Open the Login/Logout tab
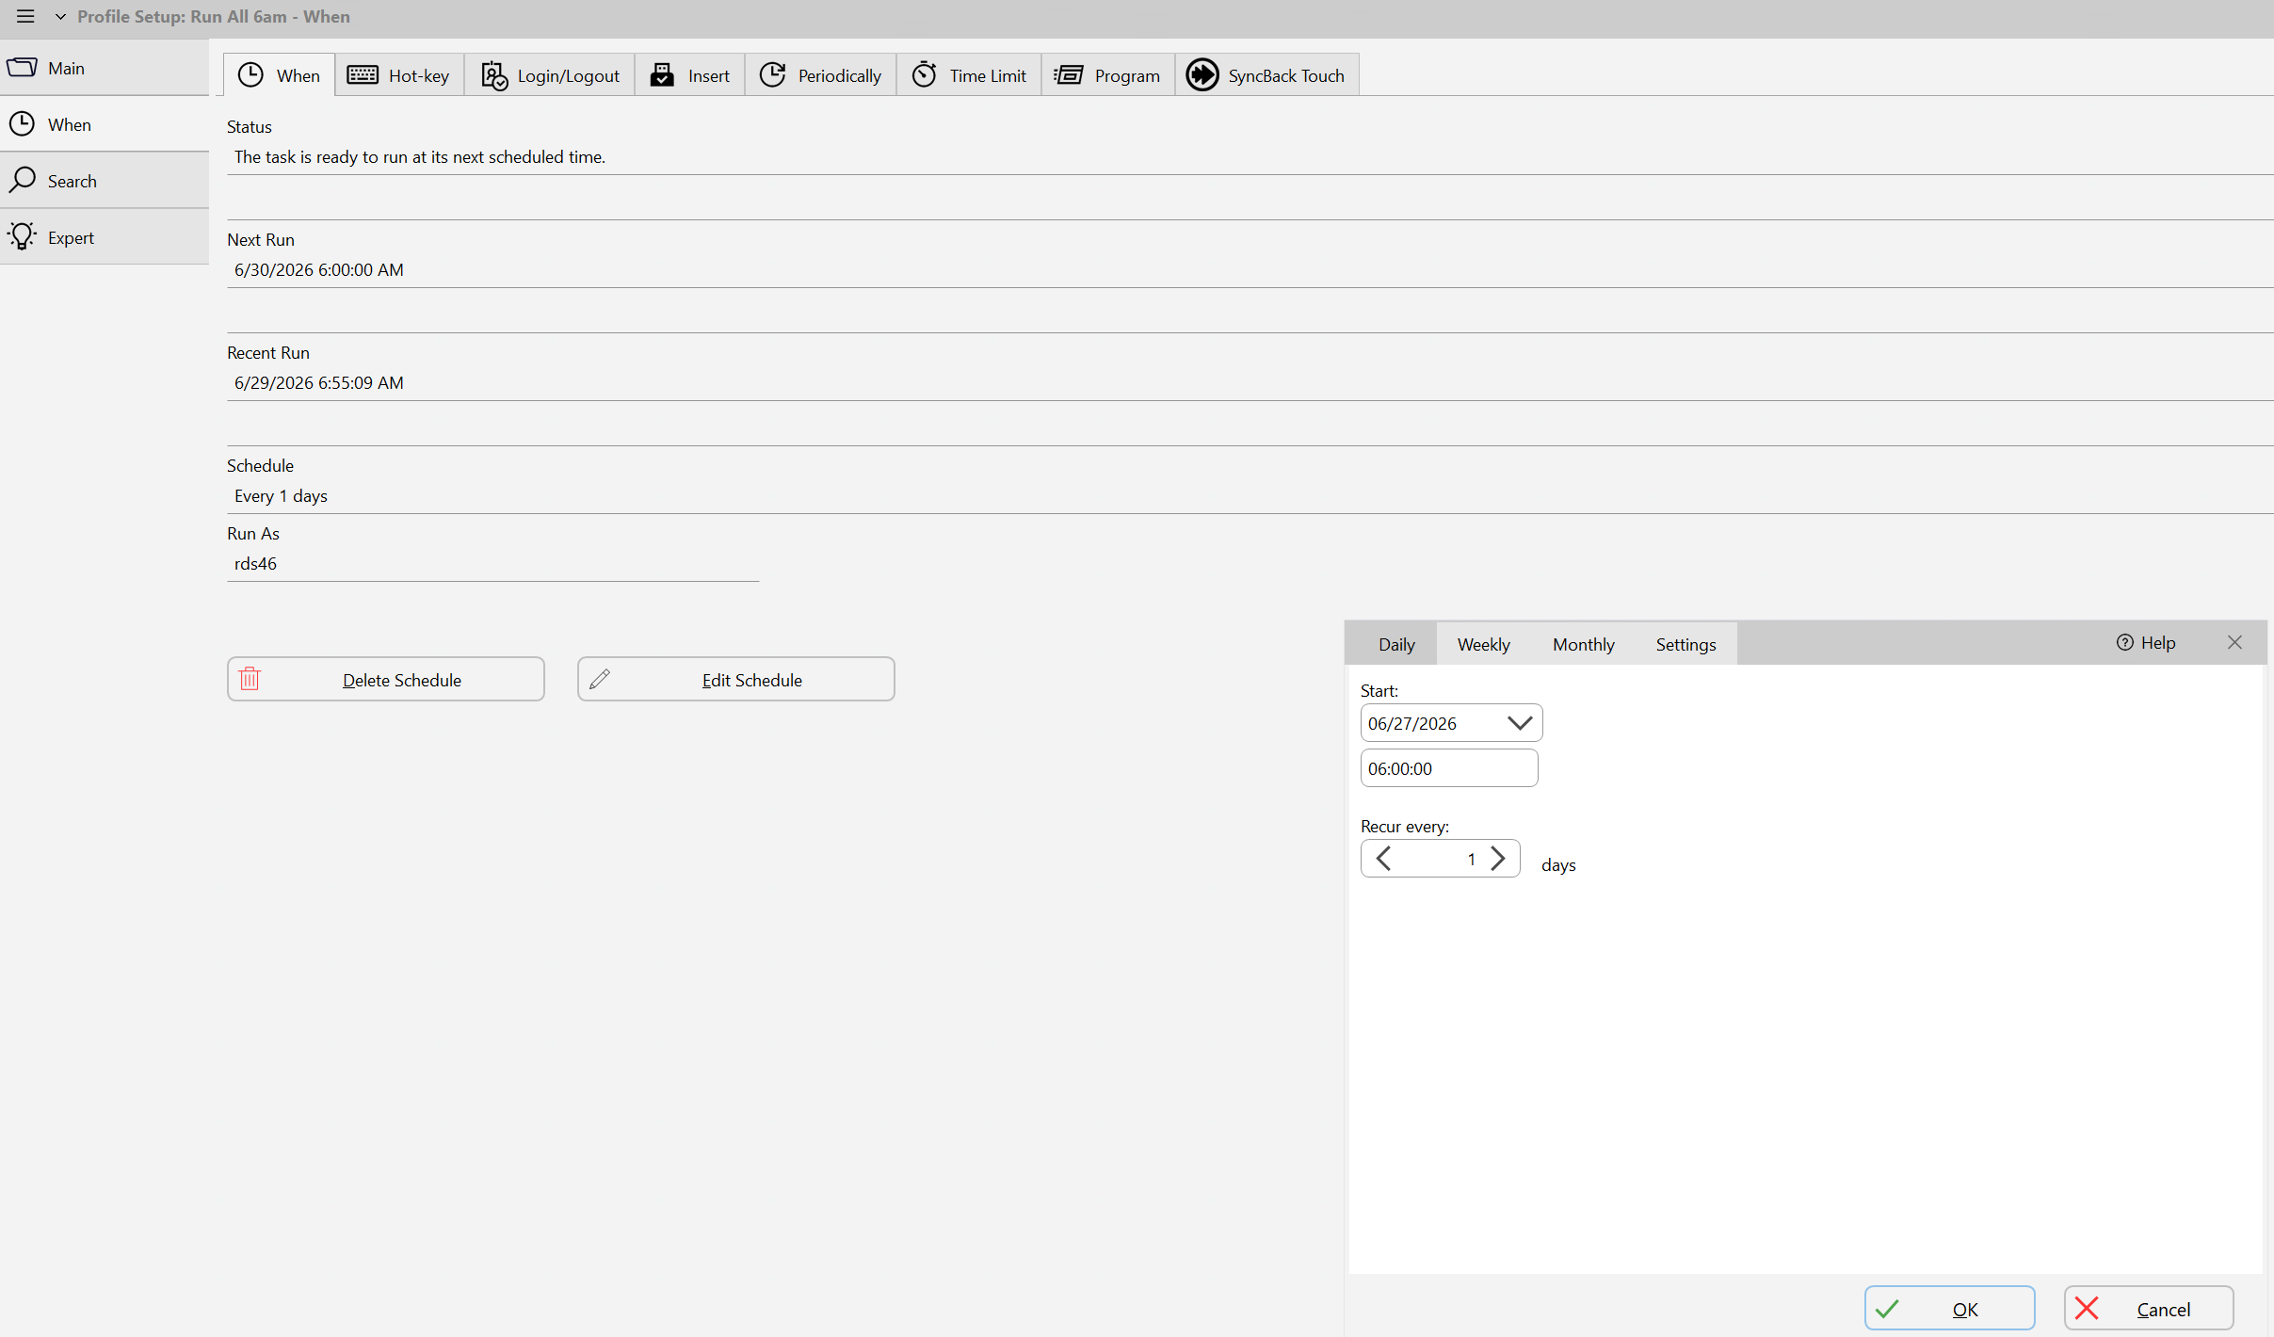2274x1337 pixels. click(550, 75)
